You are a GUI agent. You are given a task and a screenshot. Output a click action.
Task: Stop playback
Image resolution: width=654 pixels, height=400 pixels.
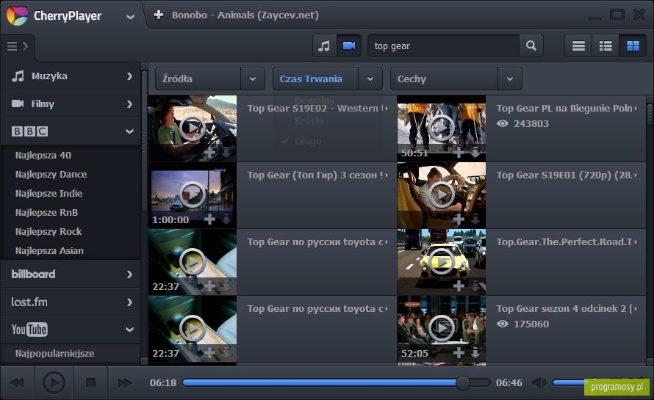coord(90,383)
